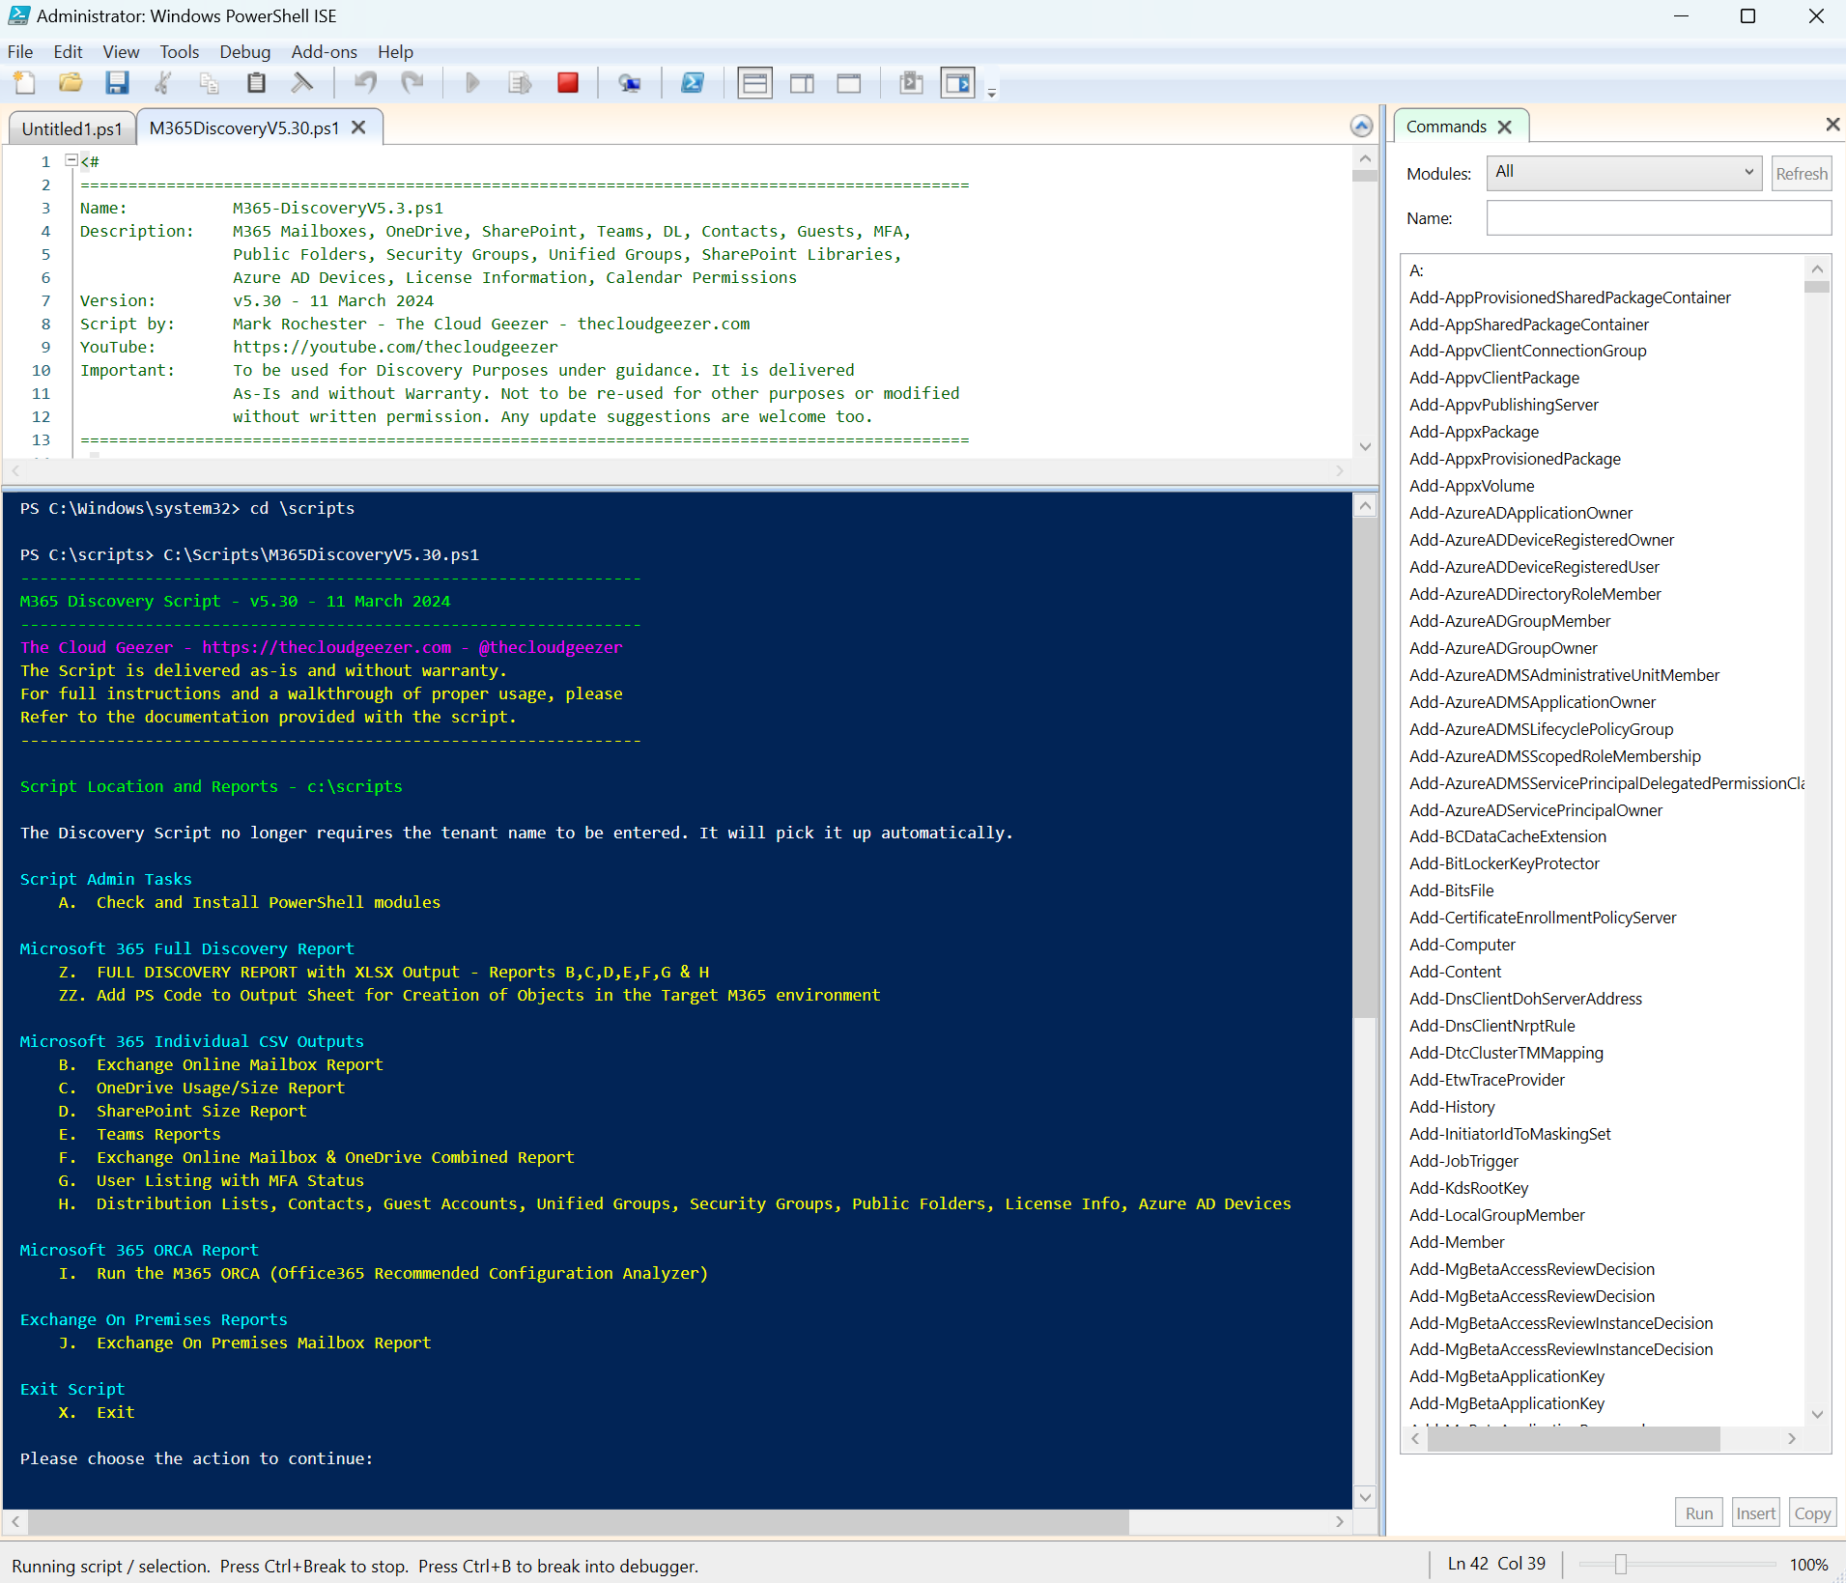This screenshot has height=1583, width=1846.
Task: Refresh the modules list
Action: (1801, 173)
